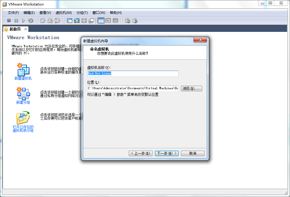This screenshot has height=197, width=290.
Task: Open the Snapshot Manager wrench icon
Action: tap(57, 21)
